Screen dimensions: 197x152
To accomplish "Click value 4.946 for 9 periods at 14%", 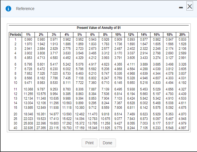I will tap(144, 78).
